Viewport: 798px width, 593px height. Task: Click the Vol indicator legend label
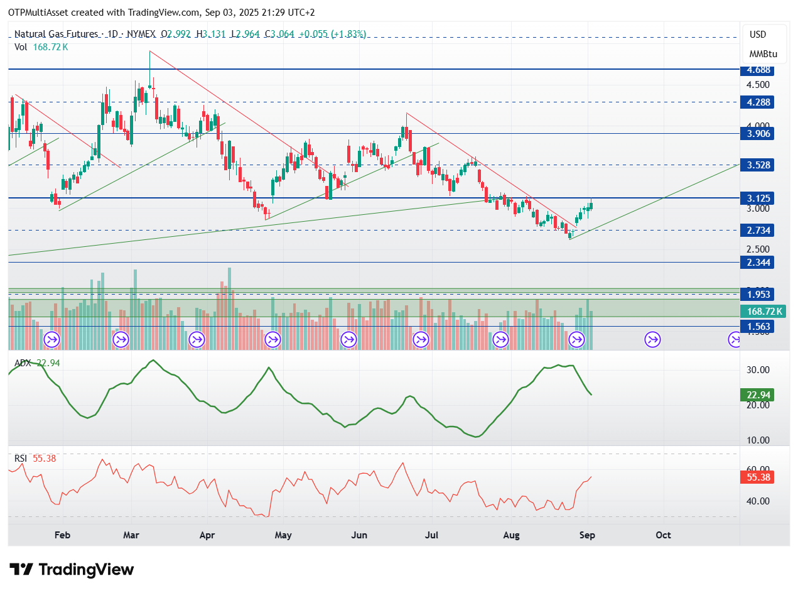click(x=20, y=46)
